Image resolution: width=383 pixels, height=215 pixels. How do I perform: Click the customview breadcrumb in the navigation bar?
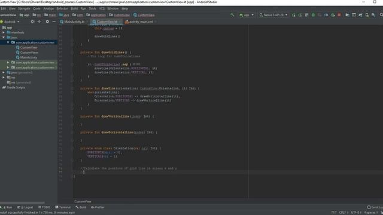pyautogui.click(x=120, y=15)
